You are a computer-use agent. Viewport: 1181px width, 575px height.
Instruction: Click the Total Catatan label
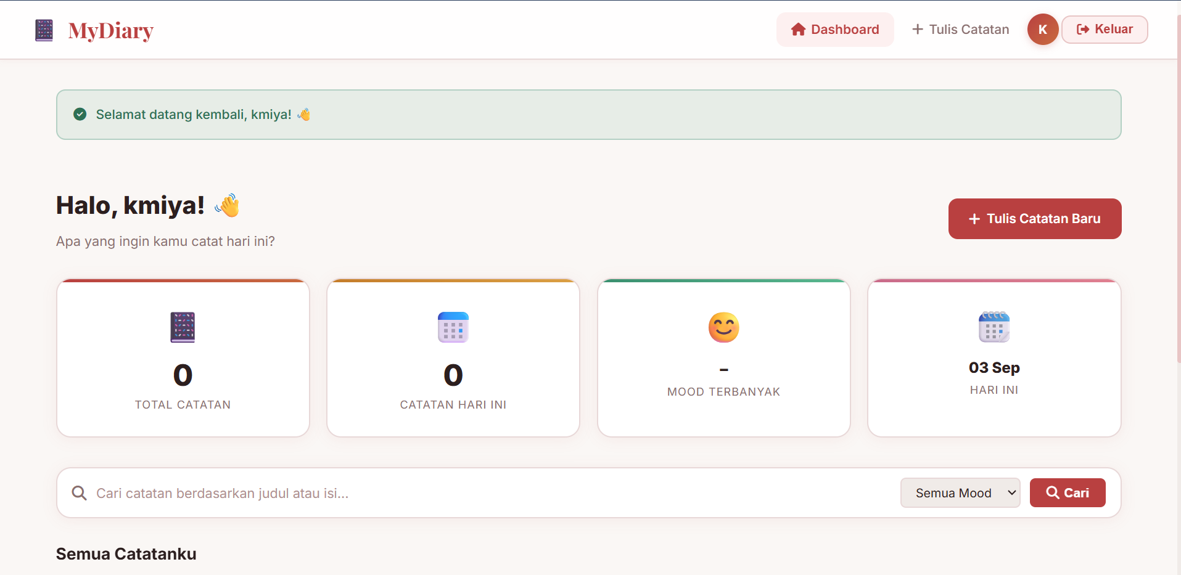[x=183, y=405]
